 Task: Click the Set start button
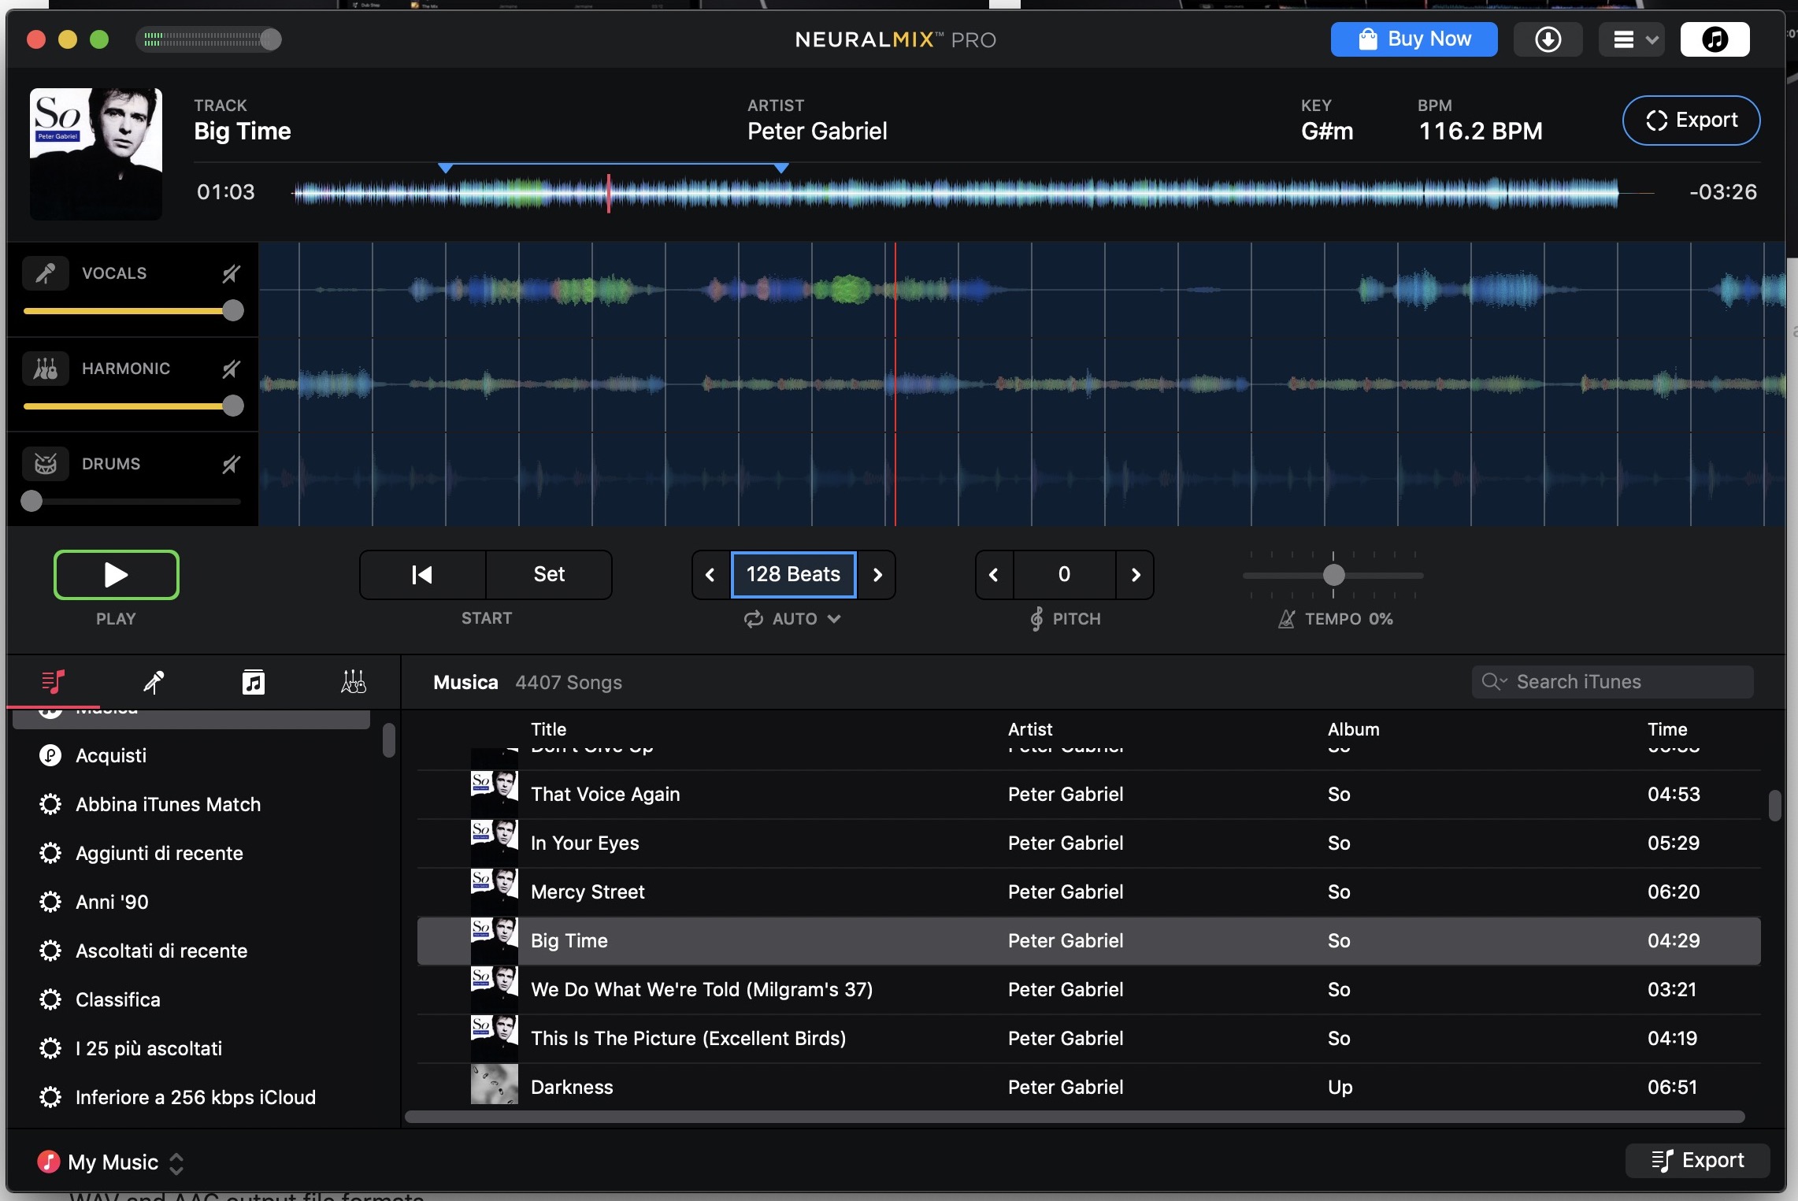click(549, 574)
